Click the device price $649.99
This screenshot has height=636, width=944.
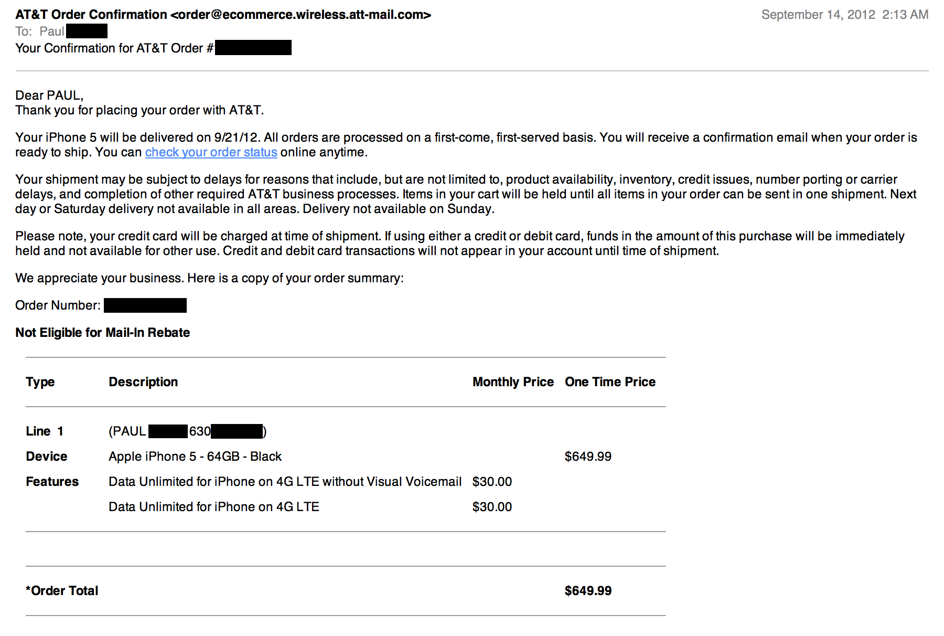click(x=588, y=457)
